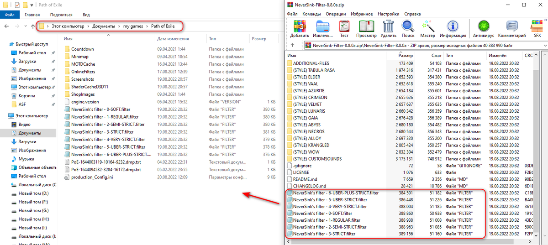Select Новый том (D:) drive

33,193
